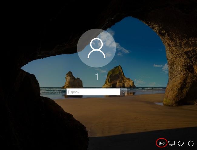Click the user name "1"
This screenshot has width=197, height=150.
[97, 77]
